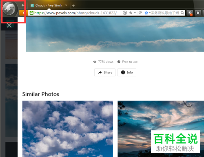Viewport: 204px width, 157px height.
Task: Close the 'Clouds · Free Stock' tab
Action: pos(66,5)
